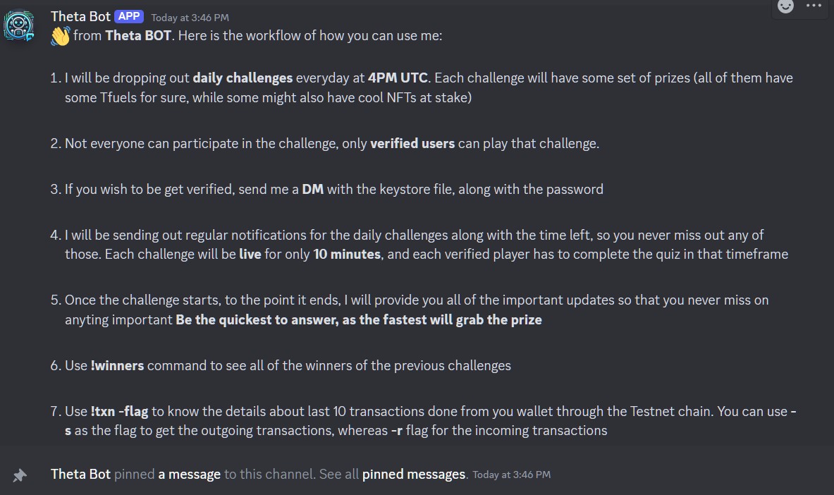This screenshot has height=495, width=834.
Task: Jump to the pinned message via the link
Action: click(189, 474)
